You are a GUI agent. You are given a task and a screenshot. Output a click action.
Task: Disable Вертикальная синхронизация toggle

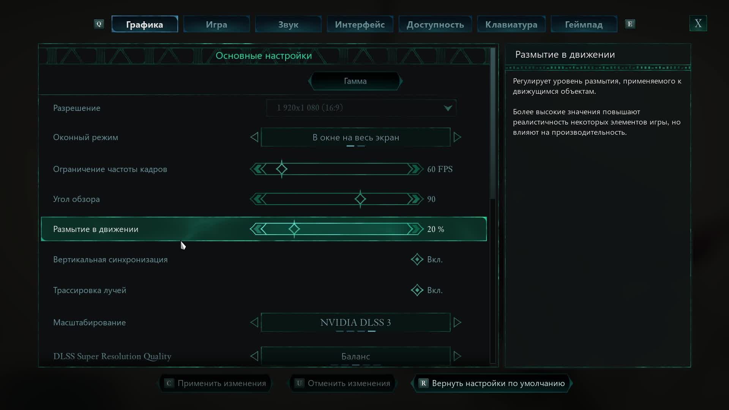[x=417, y=259]
